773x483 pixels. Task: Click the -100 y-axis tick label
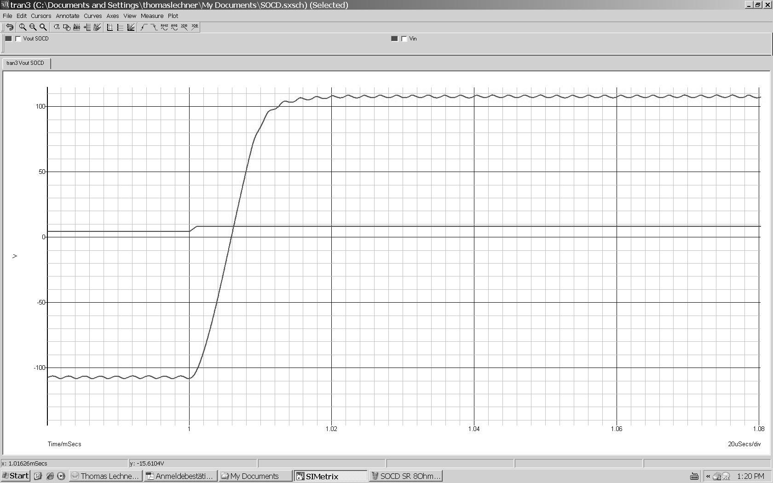coord(40,368)
